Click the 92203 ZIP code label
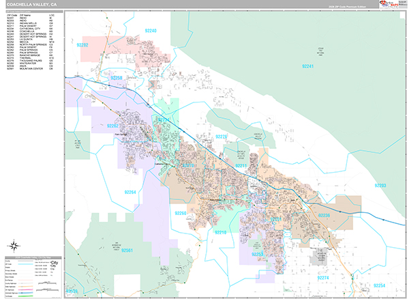This screenshot has height=299, width=409. pos(380,186)
